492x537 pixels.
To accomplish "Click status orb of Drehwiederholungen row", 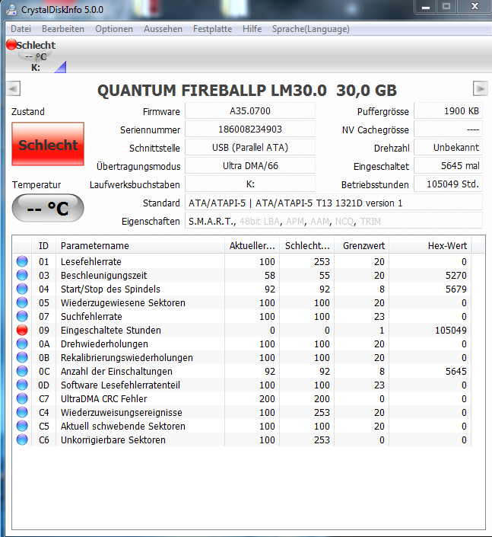I will (x=22, y=344).
